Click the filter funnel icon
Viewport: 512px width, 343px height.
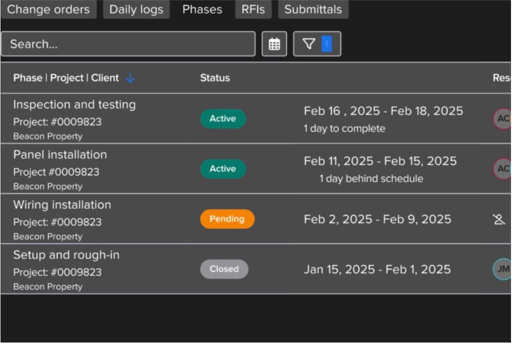pos(310,44)
